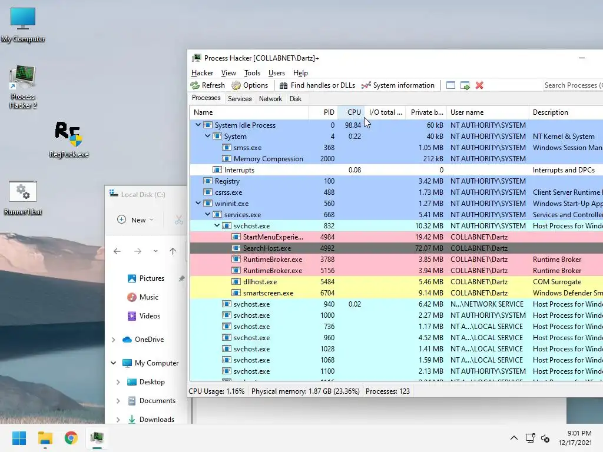Open Windows Start menu

[19, 438]
